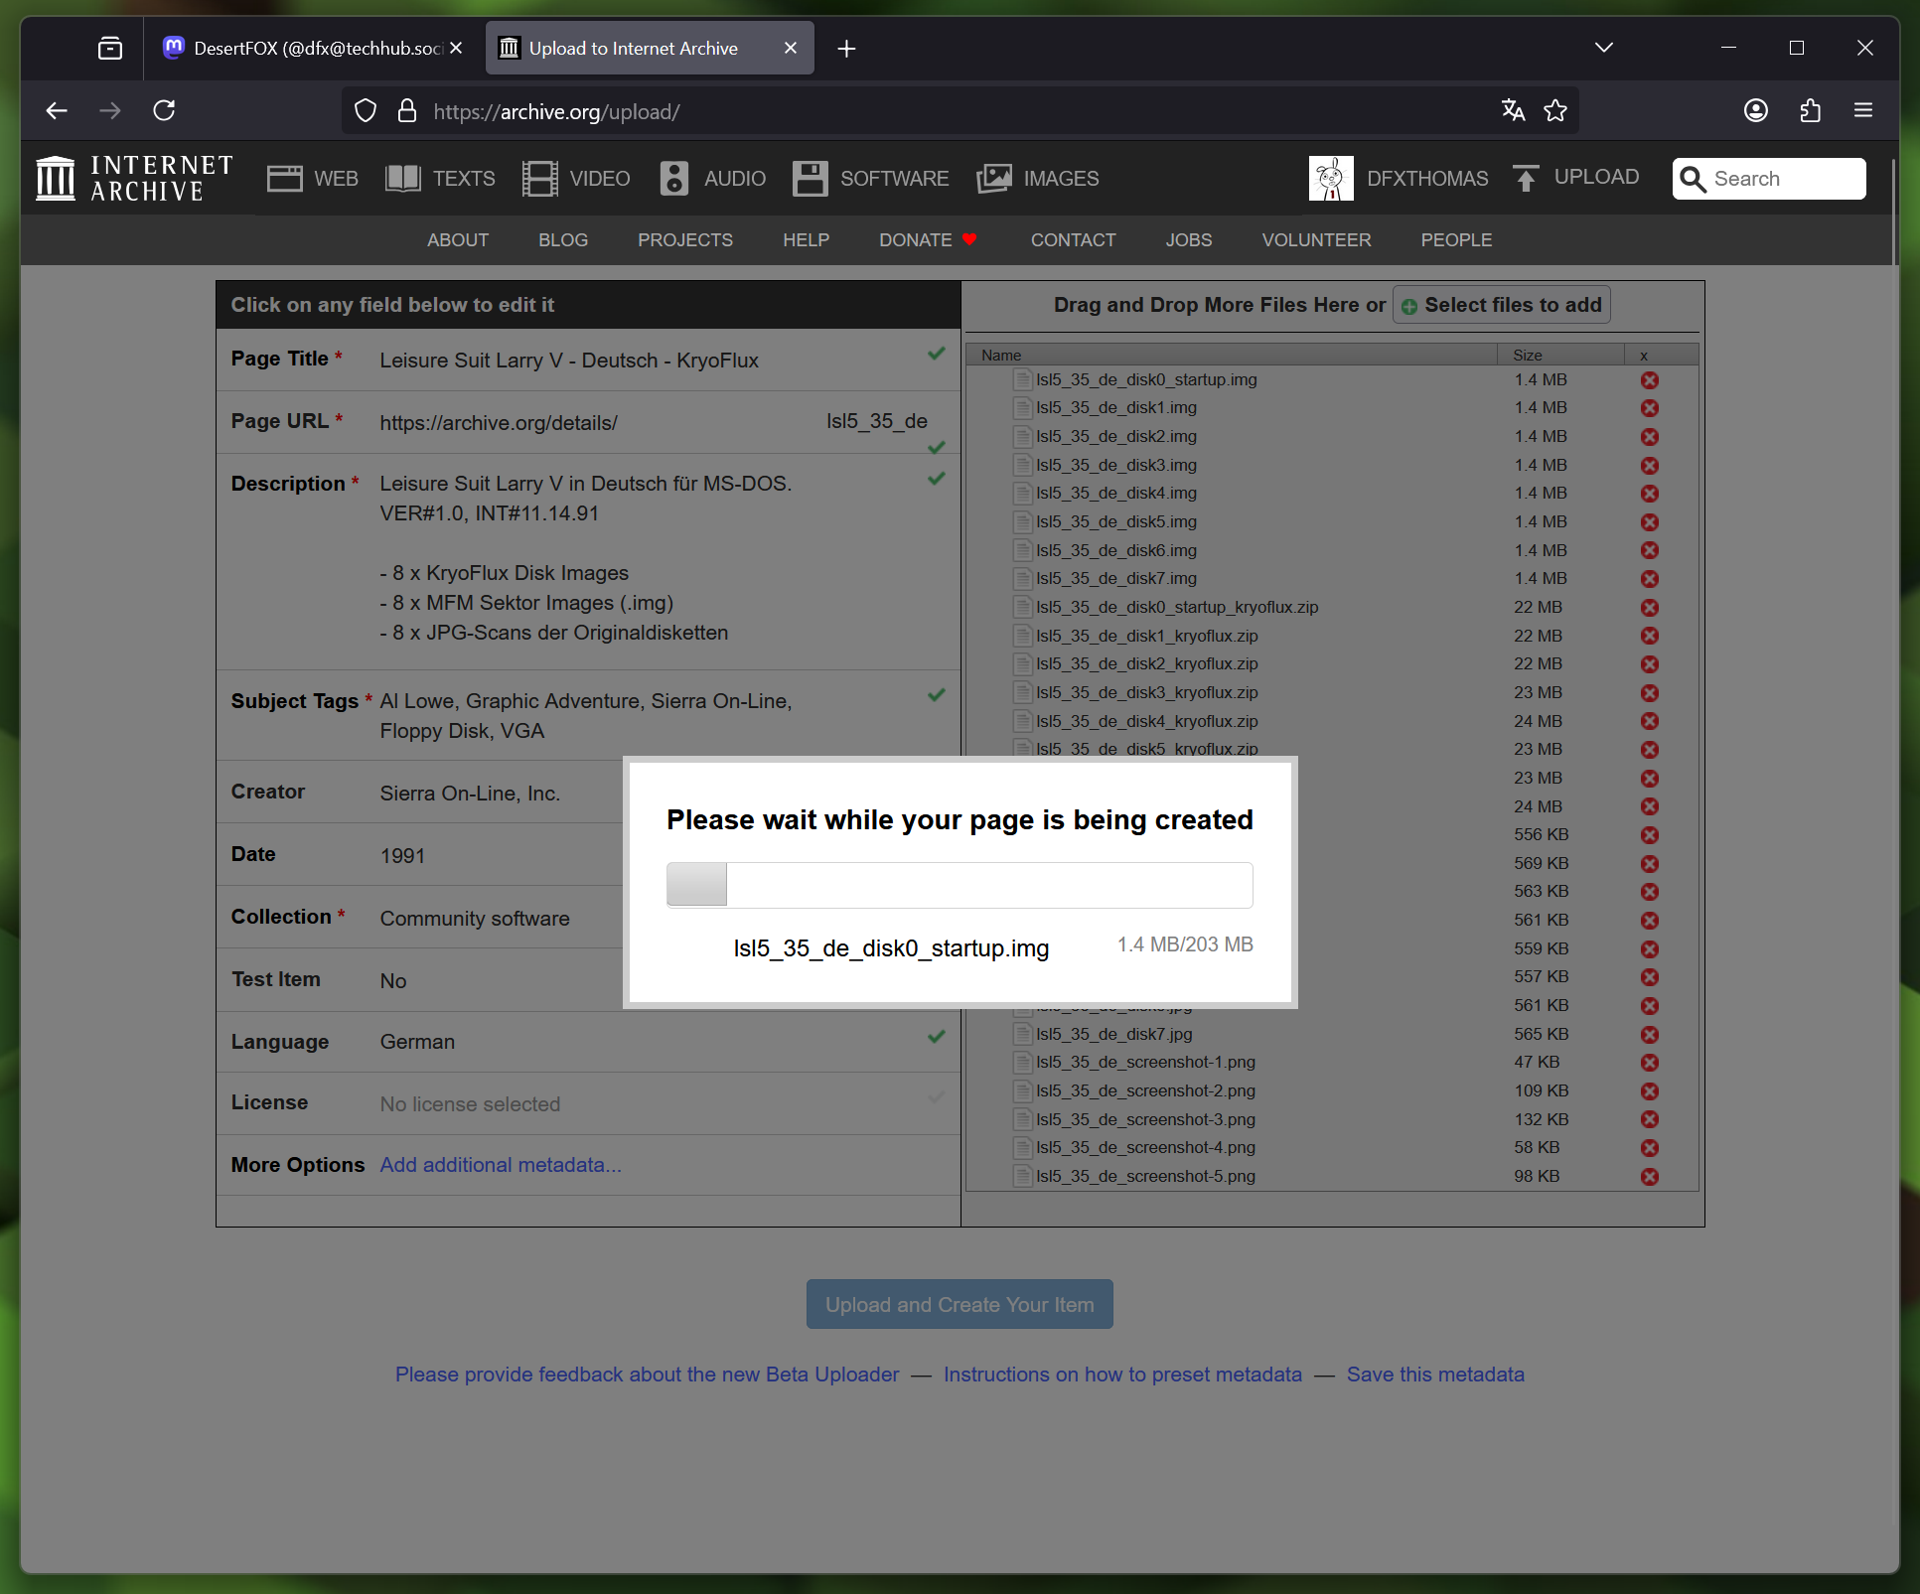Open the Audio section

[x=712, y=179]
